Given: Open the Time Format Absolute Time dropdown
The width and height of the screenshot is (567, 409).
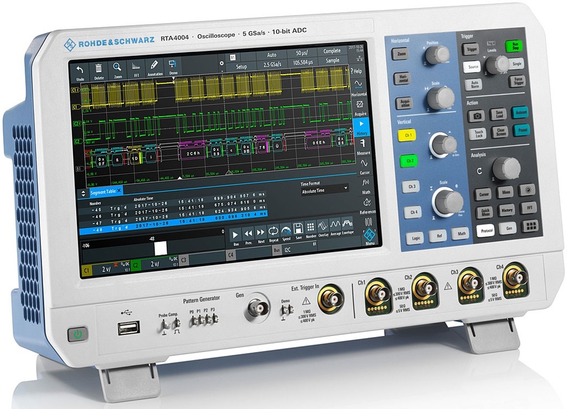Looking at the screenshot, I should pos(324,190).
